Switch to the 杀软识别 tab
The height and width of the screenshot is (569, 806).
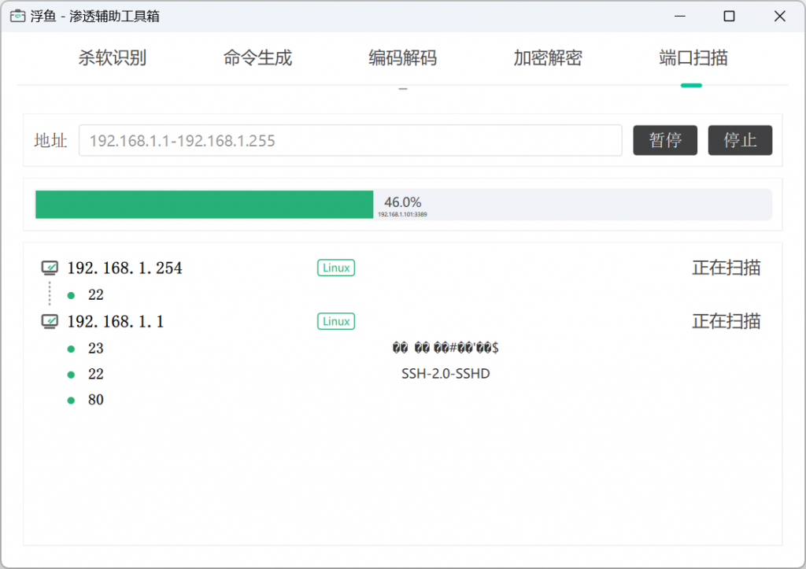pyautogui.click(x=112, y=58)
